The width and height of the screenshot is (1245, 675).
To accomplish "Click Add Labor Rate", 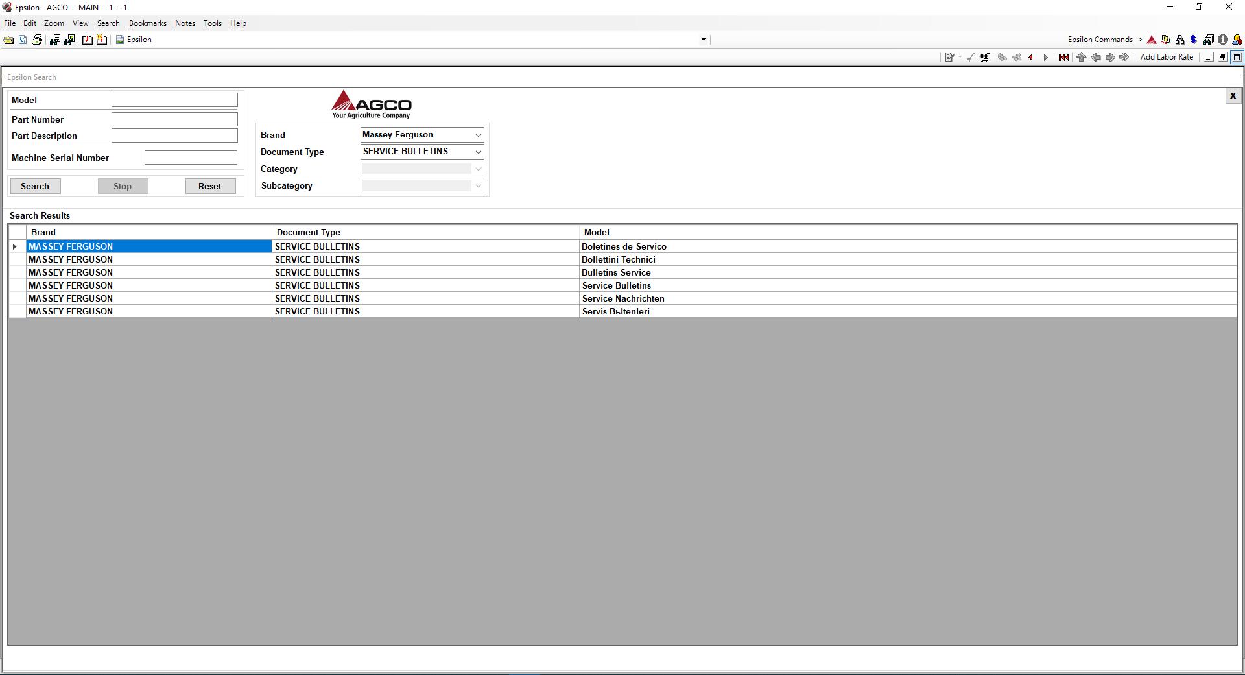I will [1167, 57].
